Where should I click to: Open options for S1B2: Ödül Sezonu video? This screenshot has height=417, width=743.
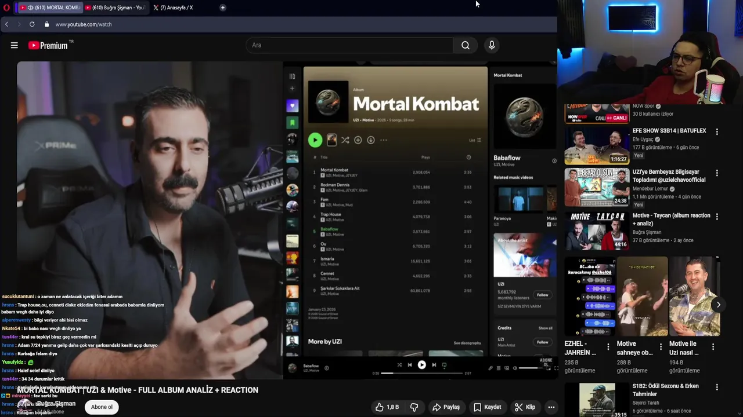coord(717,387)
